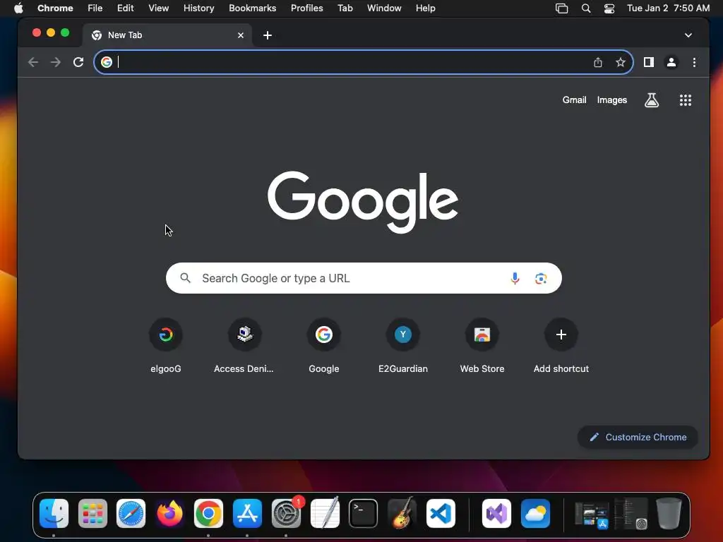Open Google Images link
Image resolution: width=723 pixels, height=542 pixels.
[x=612, y=100]
